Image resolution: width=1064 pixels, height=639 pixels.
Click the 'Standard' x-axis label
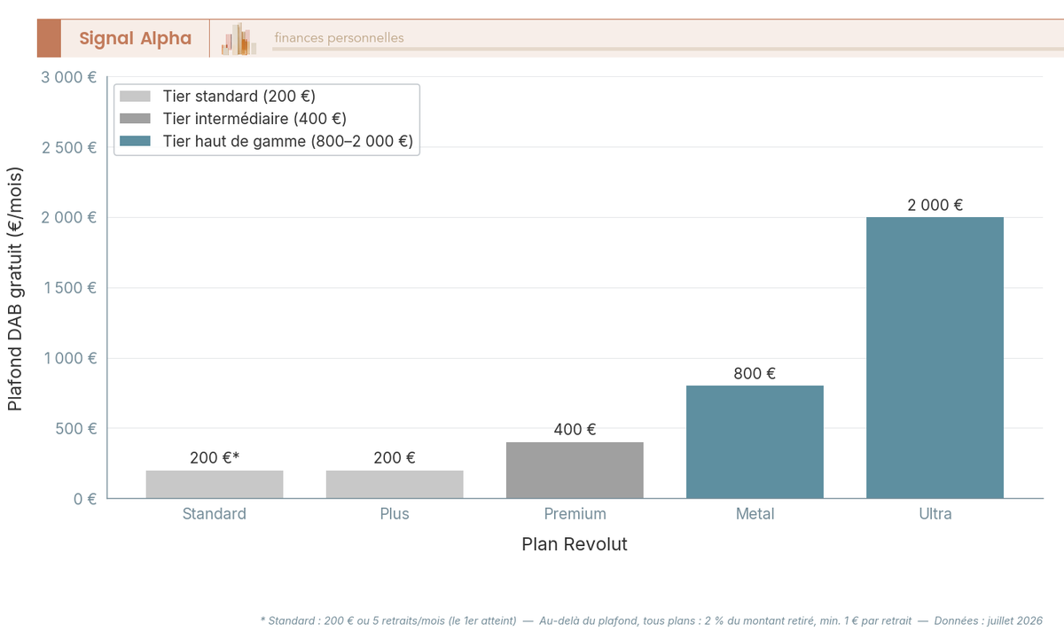coord(215,514)
